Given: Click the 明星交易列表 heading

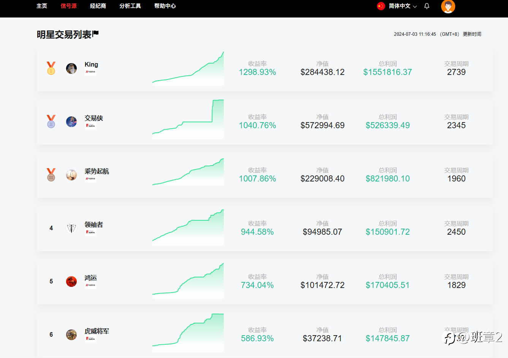Looking at the screenshot, I should coord(64,35).
